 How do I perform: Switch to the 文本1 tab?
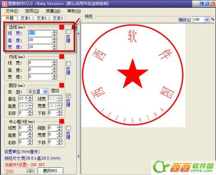(25, 18)
